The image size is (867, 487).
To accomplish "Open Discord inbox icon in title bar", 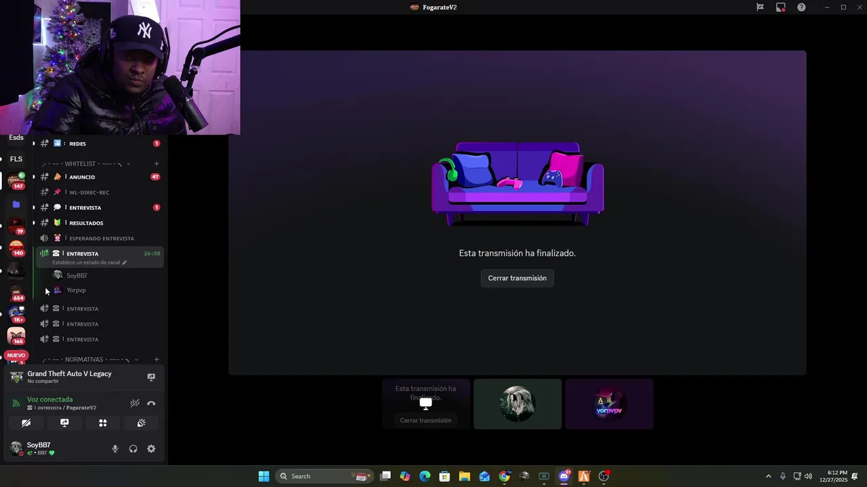I will [x=781, y=7].
